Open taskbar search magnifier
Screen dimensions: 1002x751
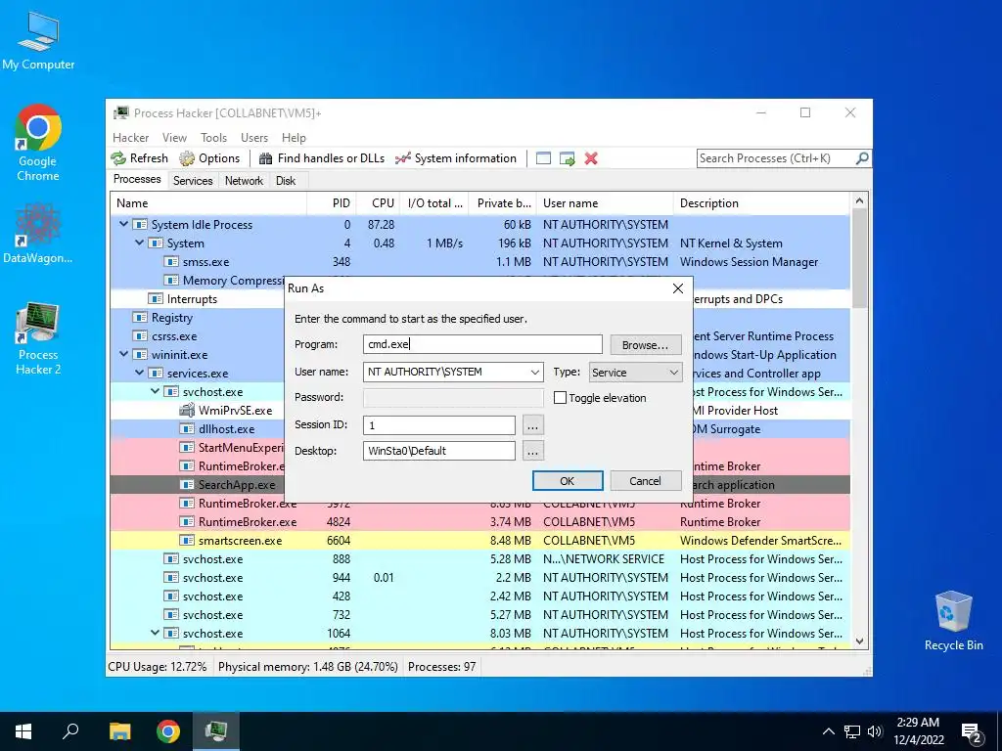(x=70, y=731)
